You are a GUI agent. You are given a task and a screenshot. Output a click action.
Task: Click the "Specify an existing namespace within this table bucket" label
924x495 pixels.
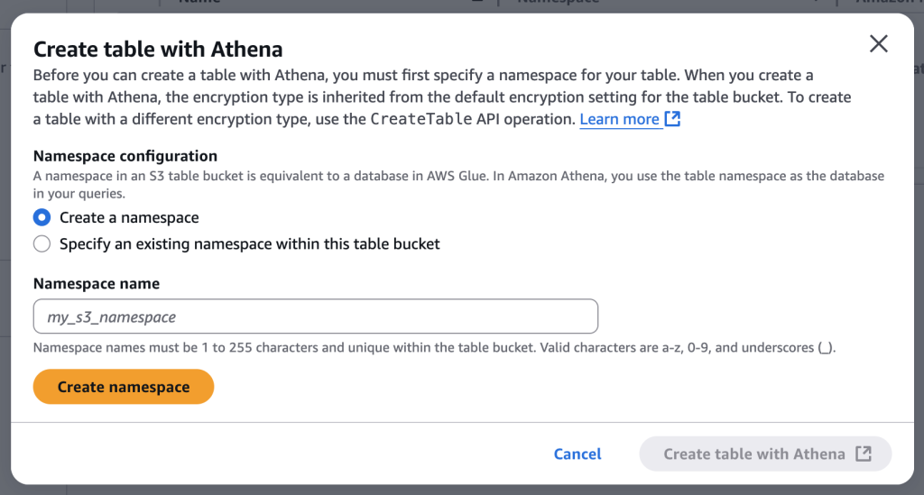click(x=249, y=243)
